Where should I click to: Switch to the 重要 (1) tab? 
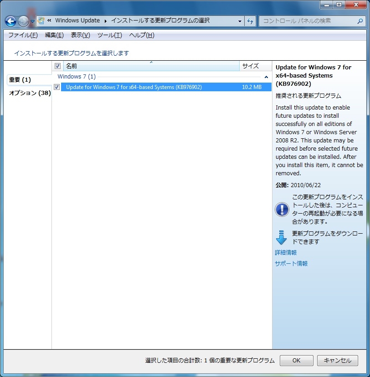click(29, 79)
